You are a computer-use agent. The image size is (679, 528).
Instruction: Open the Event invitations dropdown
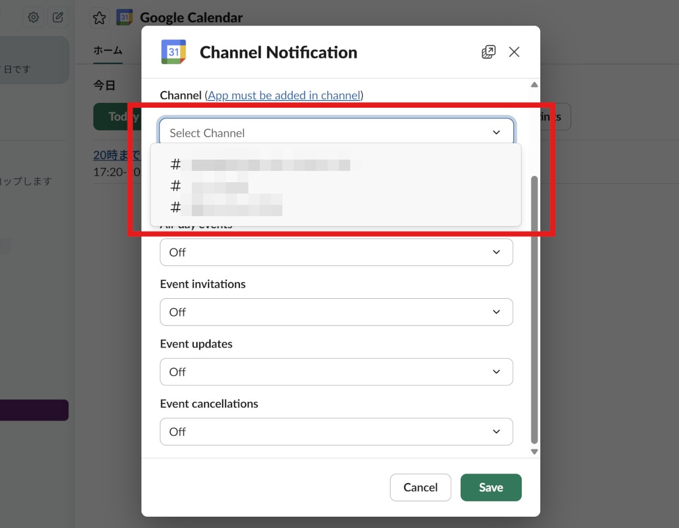[x=336, y=312]
